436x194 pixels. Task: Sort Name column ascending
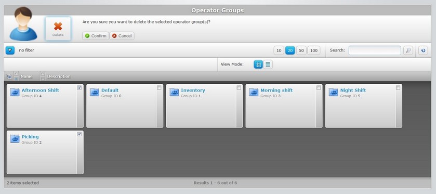(16, 74)
